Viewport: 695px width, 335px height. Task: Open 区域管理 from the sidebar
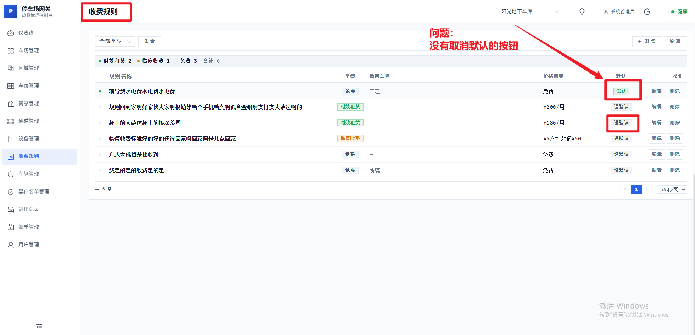(x=11, y=68)
